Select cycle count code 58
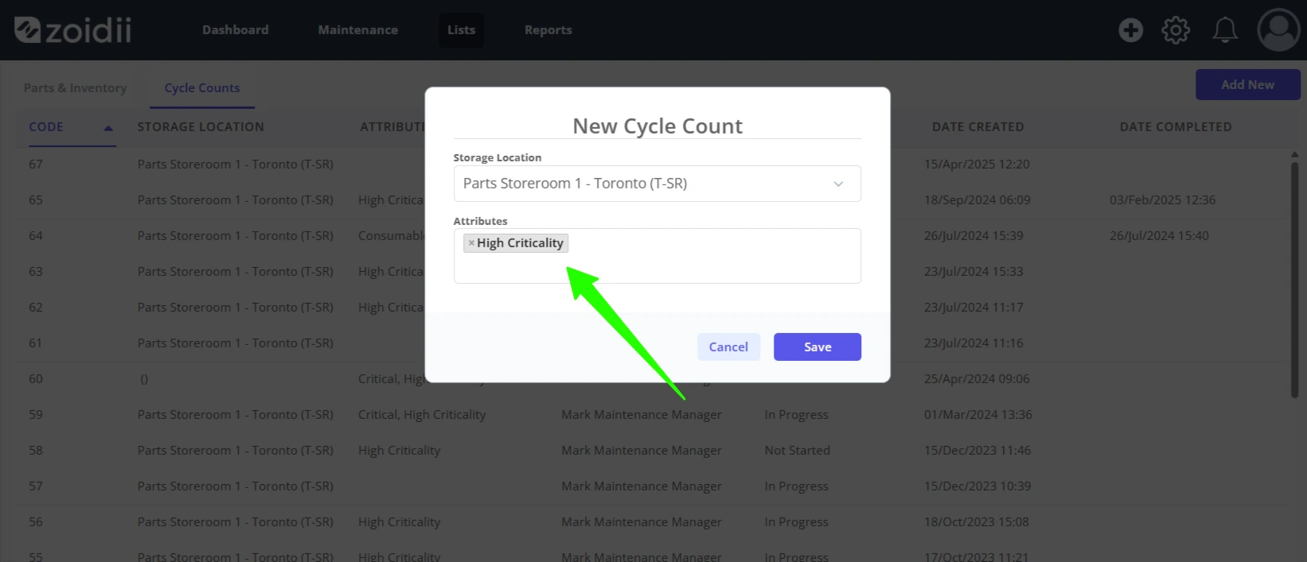 coord(36,451)
